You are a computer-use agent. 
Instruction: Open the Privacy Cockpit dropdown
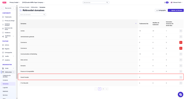point(15,2)
